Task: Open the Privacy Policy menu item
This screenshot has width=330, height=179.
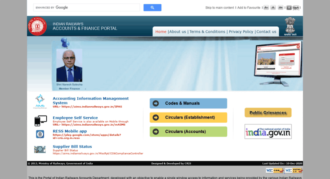Action: click(241, 32)
